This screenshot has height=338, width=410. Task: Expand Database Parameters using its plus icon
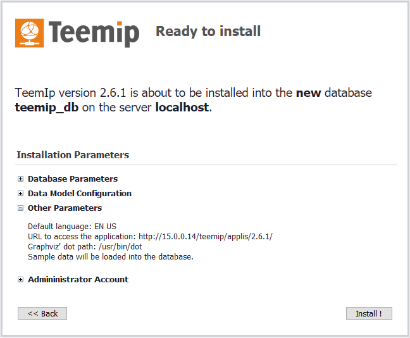click(21, 179)
